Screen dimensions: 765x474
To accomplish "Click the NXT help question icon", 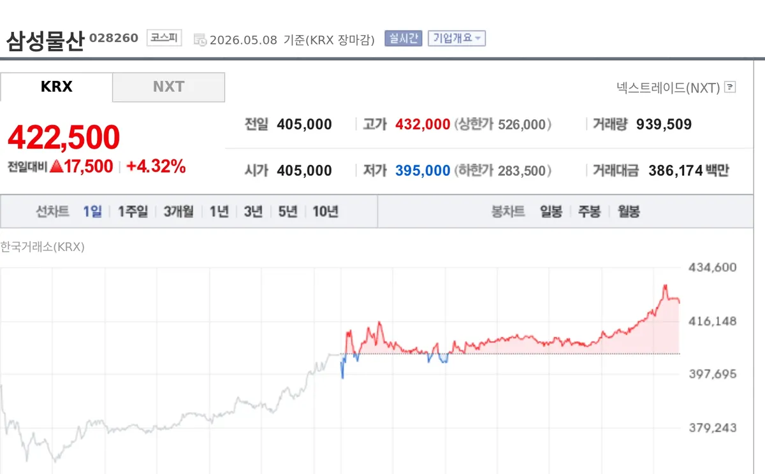I will (x=731, y=87).
